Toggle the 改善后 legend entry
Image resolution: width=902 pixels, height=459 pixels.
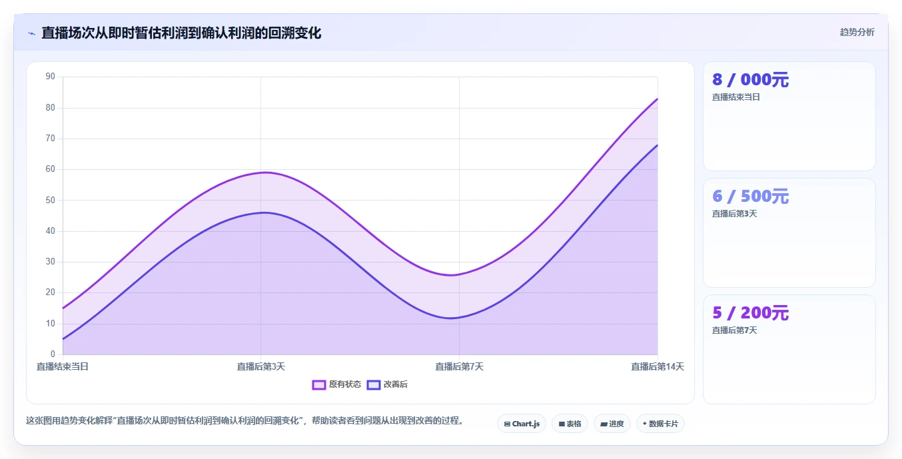coord(387,384)
